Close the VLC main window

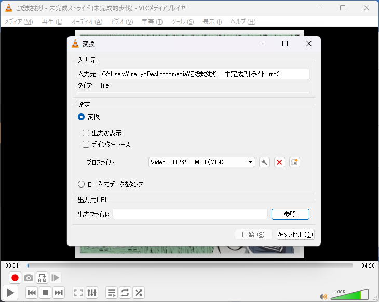pos(367,8)
